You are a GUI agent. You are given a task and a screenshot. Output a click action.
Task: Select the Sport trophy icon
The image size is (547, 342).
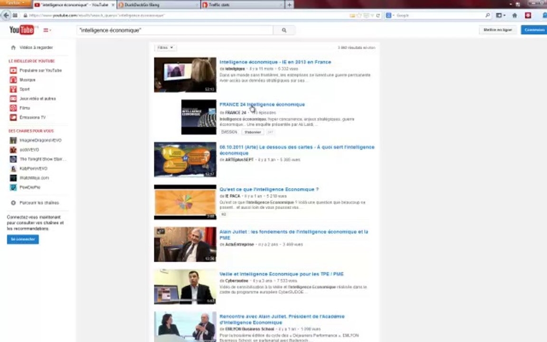click(13, 89)
